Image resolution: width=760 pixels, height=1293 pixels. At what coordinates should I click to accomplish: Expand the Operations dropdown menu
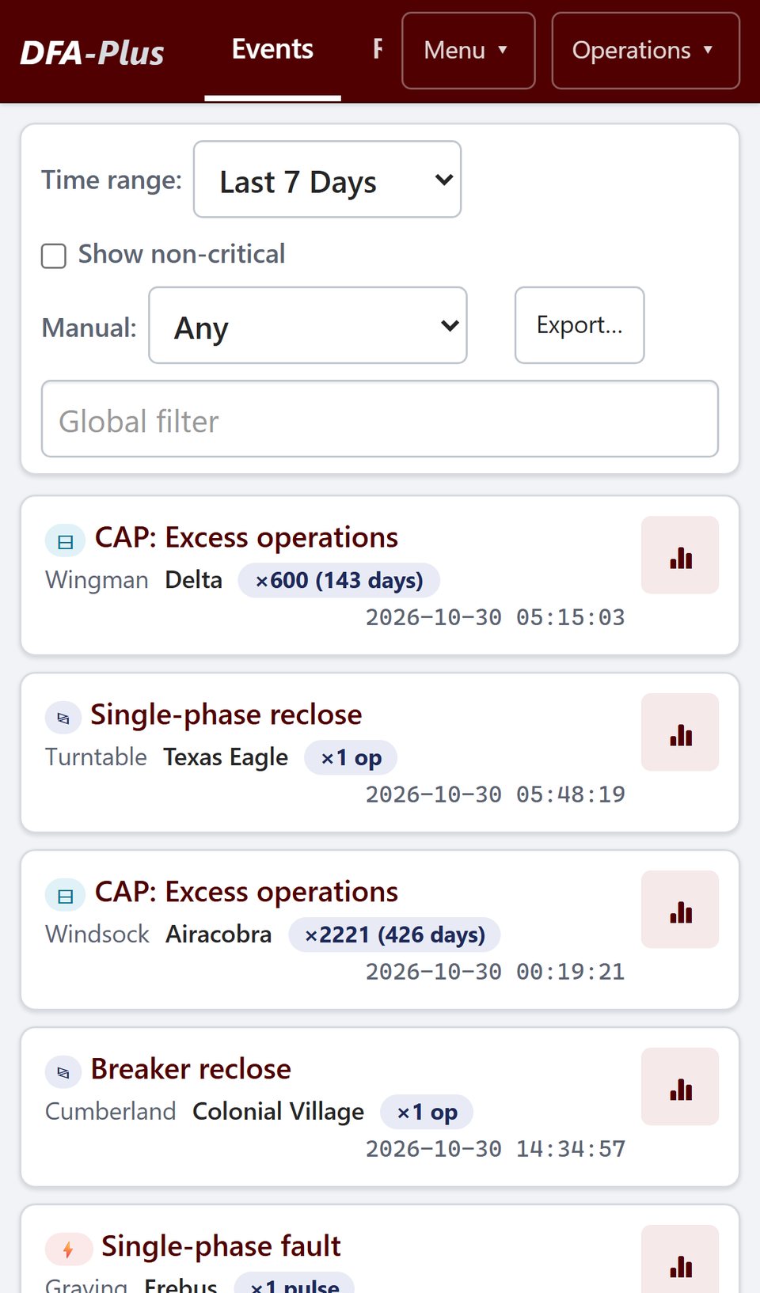coord(645,51)
